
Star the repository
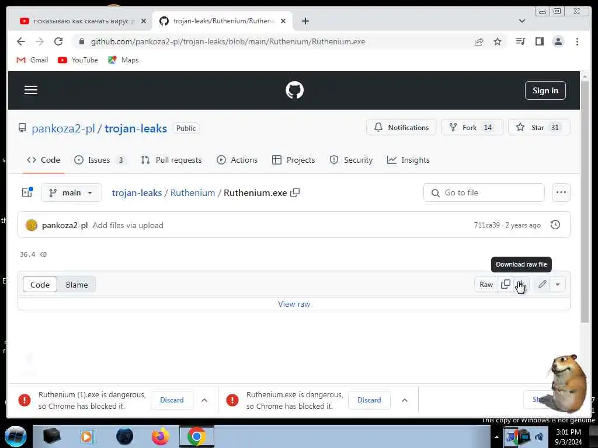click(x=539, y=127)
